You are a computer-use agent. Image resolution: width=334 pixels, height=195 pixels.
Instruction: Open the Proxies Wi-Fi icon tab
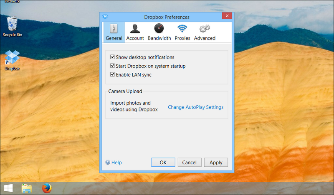(x=182, y=32)
